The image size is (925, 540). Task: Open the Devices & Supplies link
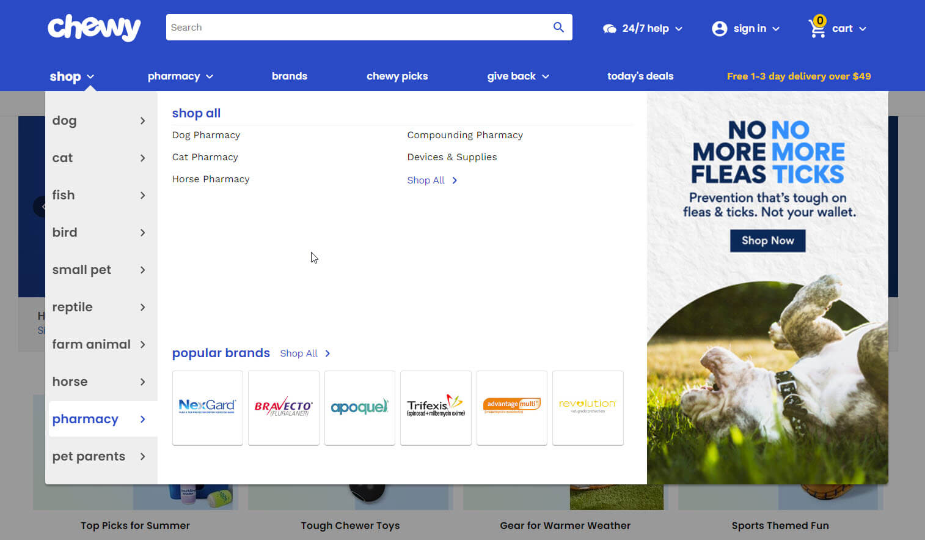(x=452, y=157)
